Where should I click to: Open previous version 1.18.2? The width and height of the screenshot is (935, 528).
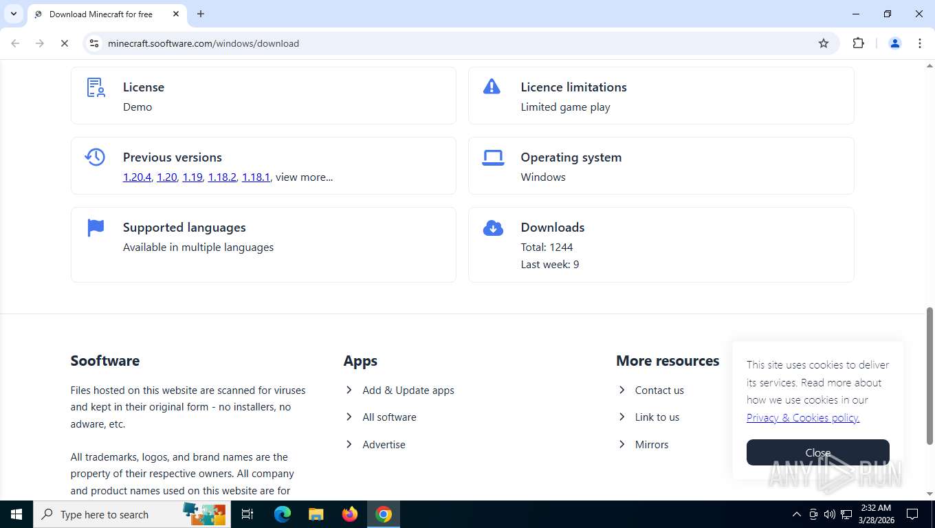(222, 177)
